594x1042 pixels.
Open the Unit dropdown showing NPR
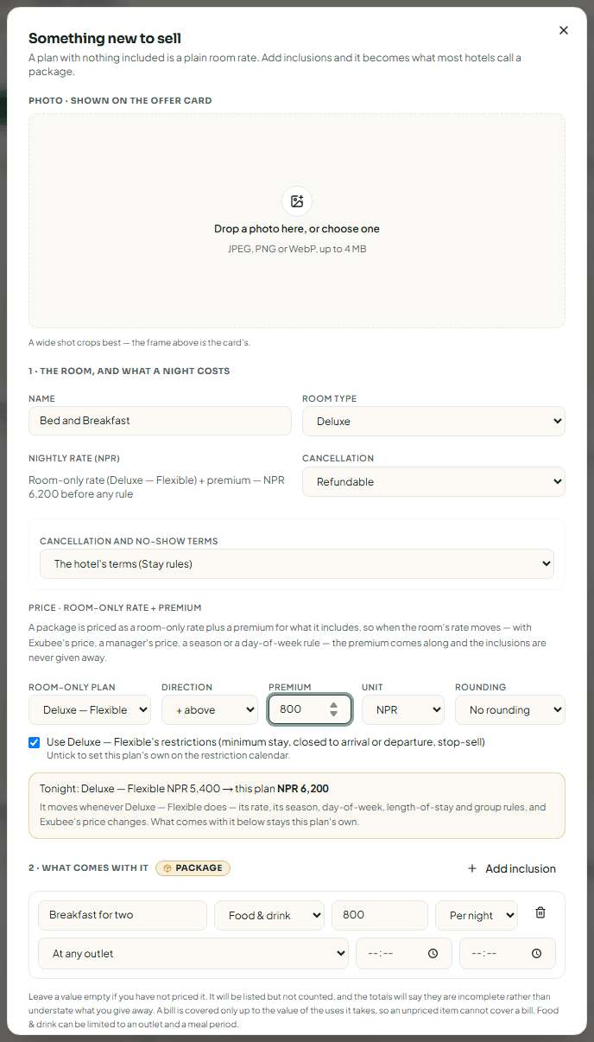pyautogui.click(x=403, y=709)
